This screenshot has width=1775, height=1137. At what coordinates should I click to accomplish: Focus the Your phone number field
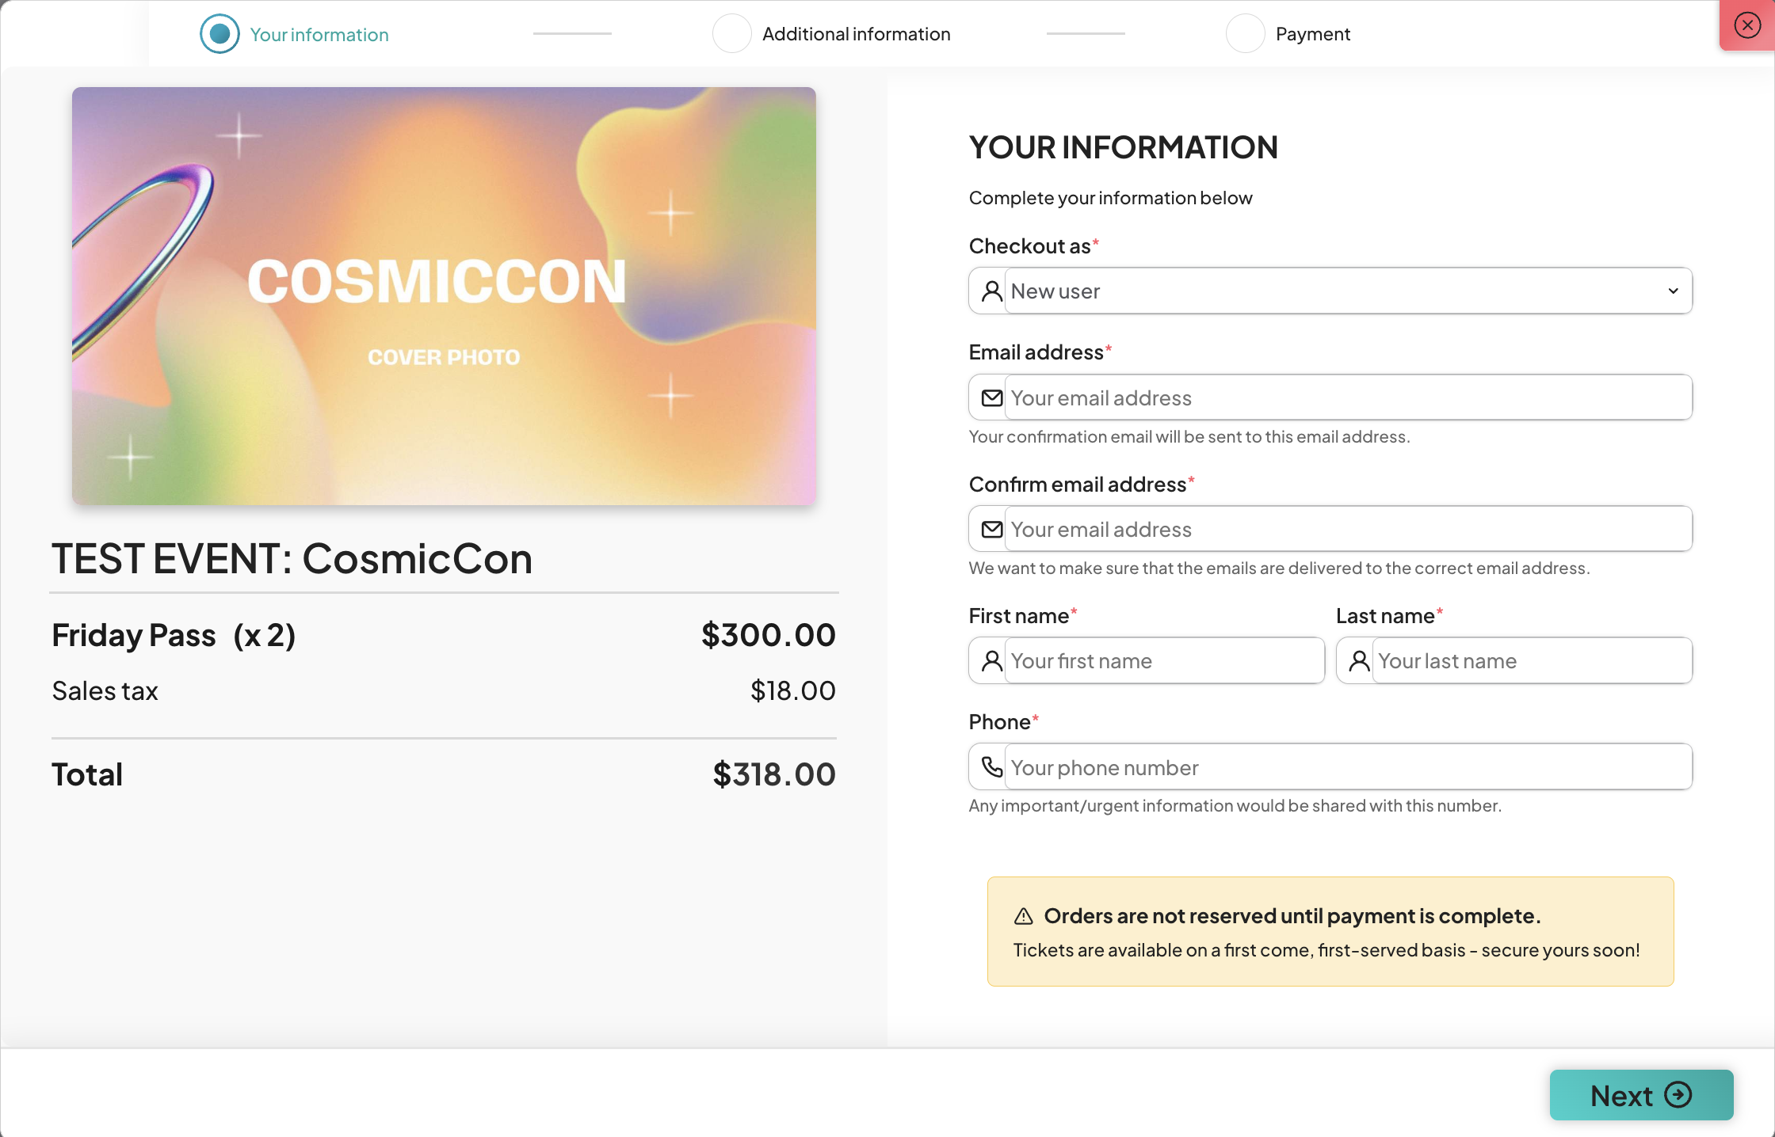tap(1347, 766)
